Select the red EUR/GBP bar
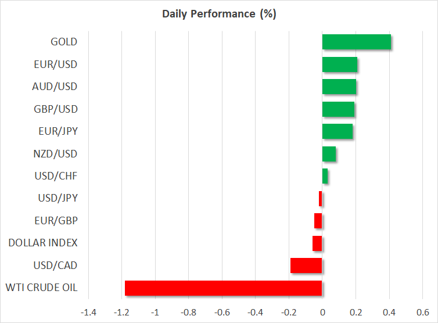The image size is (438, 323). (318, 221)
